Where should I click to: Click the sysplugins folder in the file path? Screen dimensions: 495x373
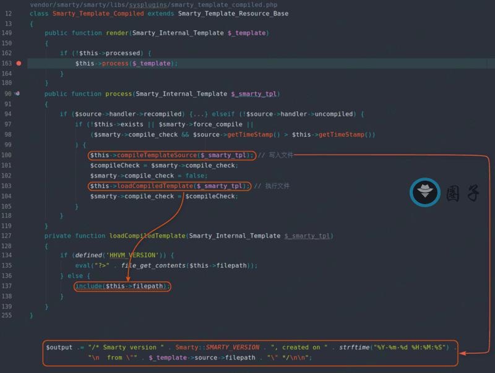point(150,4)
